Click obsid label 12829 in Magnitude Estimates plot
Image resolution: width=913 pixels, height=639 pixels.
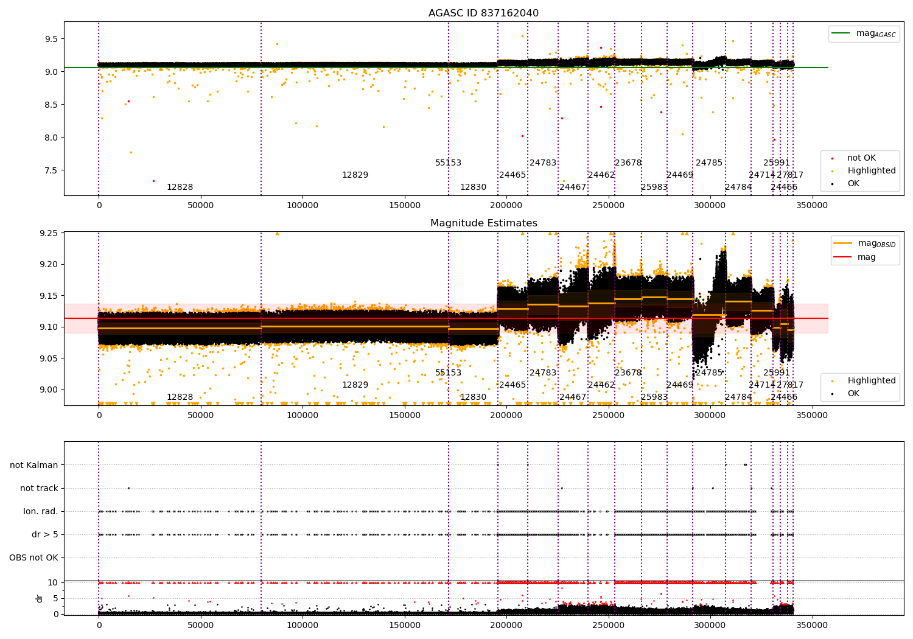(x=355, y=385)
